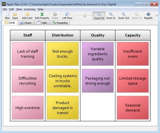This screenshot has height=133, width=160.
Task: Click the Quality column header
Action: (x=98, y=35)
